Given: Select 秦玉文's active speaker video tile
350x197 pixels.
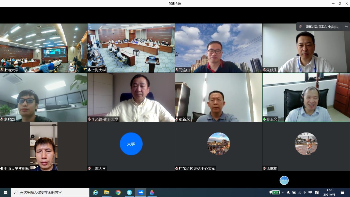Looking at the screenshot, I should [306, 97].
